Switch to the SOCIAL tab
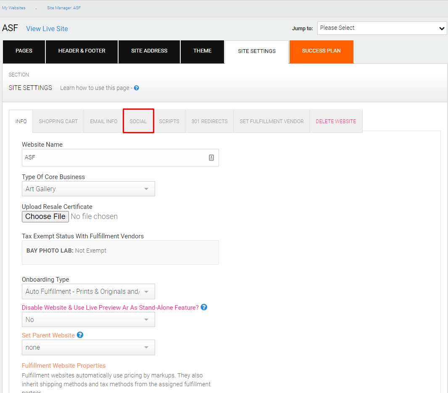This screenshot has height=393, width=448. coord(138,121)
